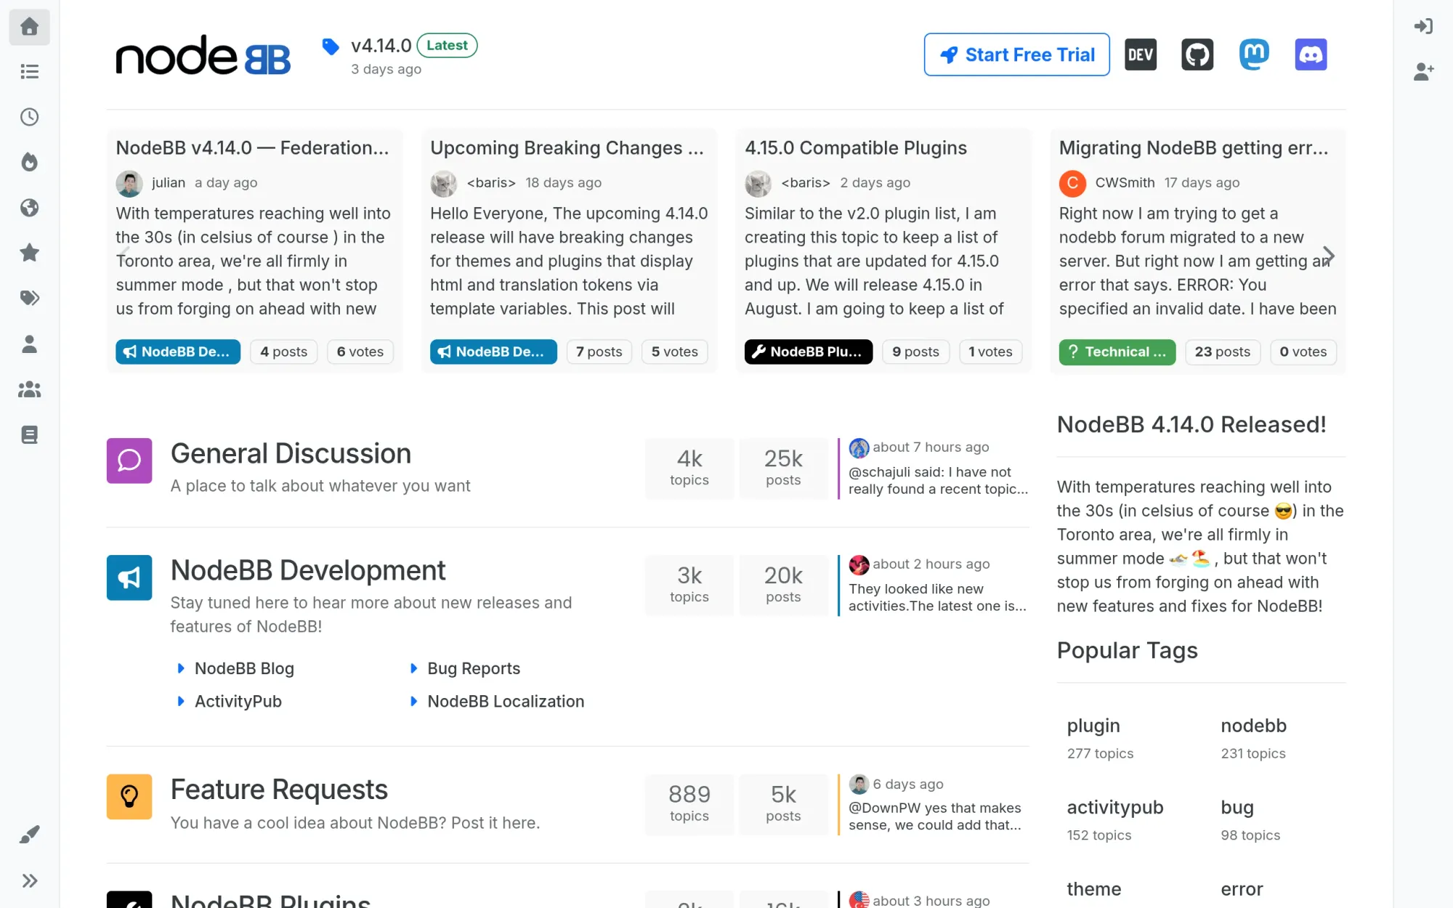This screenshot has width=1453, height=908.
Task: Select the theme tag
Action: click(x=1094, y=889)
